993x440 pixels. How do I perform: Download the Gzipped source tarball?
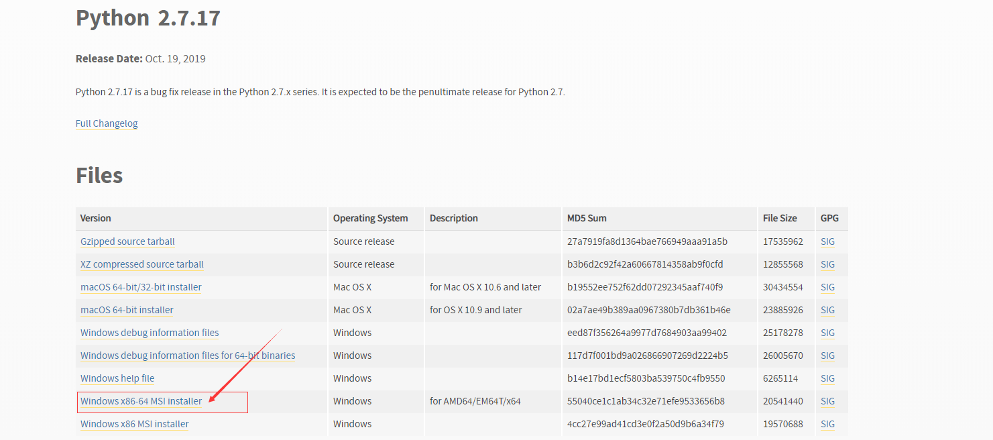127,241
